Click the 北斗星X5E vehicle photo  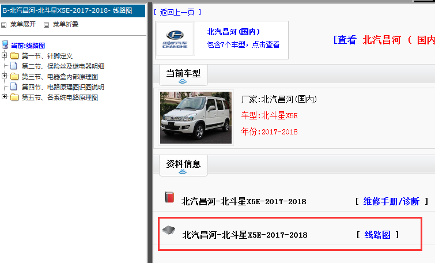pos(196,118)
